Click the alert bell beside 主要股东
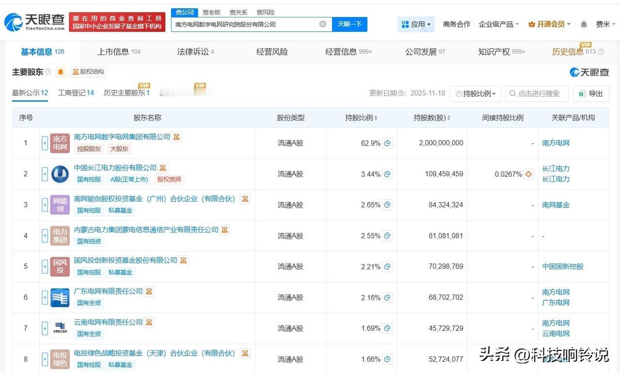620x373 pixels. point(61,72)
